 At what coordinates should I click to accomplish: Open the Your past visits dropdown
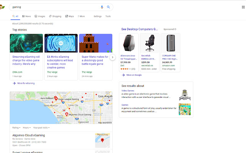coord(41,127)
